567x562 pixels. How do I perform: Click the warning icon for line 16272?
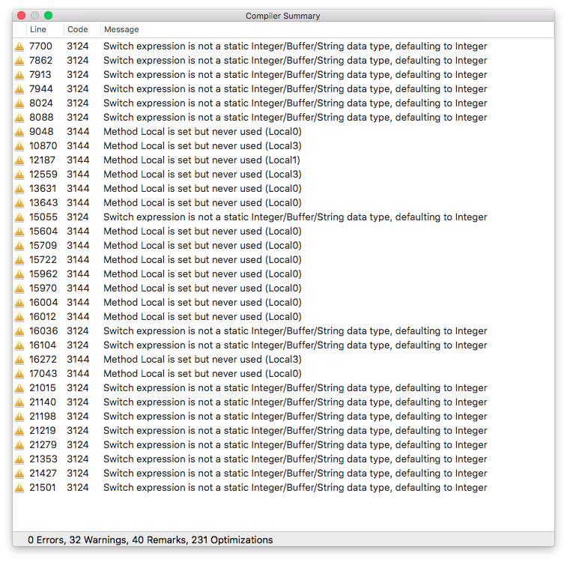[x=19, y=360]
